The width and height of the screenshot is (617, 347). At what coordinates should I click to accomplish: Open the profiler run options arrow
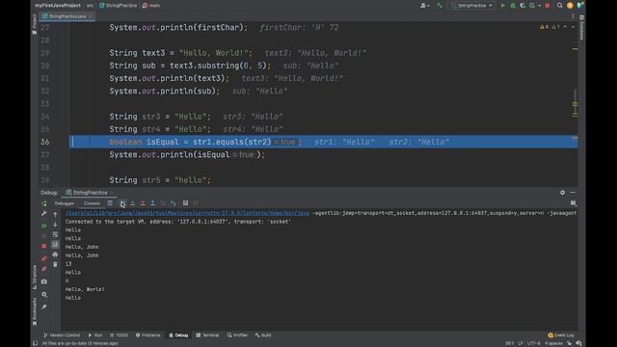tap(539, 6)
